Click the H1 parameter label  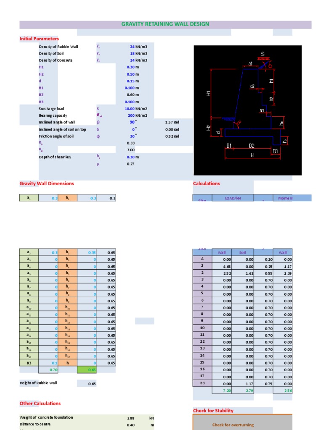41,67
